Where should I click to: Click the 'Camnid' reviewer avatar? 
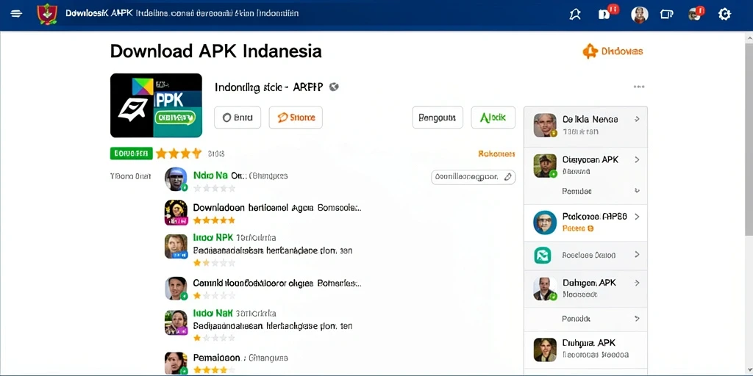(176, 288)
